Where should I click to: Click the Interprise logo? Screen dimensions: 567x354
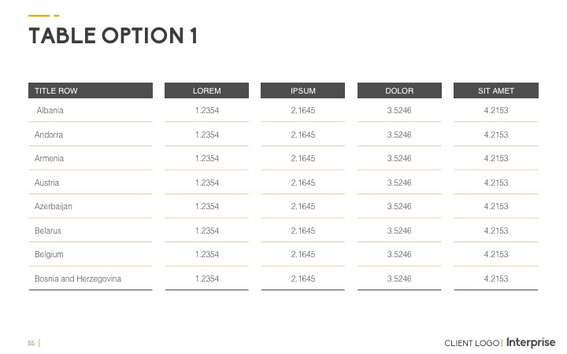click(531, 342)
